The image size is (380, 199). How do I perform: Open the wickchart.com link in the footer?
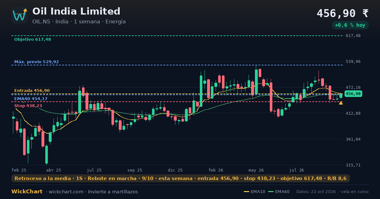[66, 192]
